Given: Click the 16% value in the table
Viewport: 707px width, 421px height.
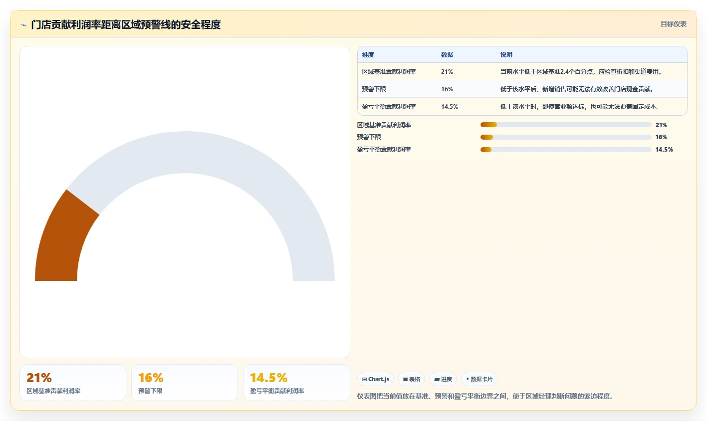Looking at the screenshot, I should click(447, 89).
